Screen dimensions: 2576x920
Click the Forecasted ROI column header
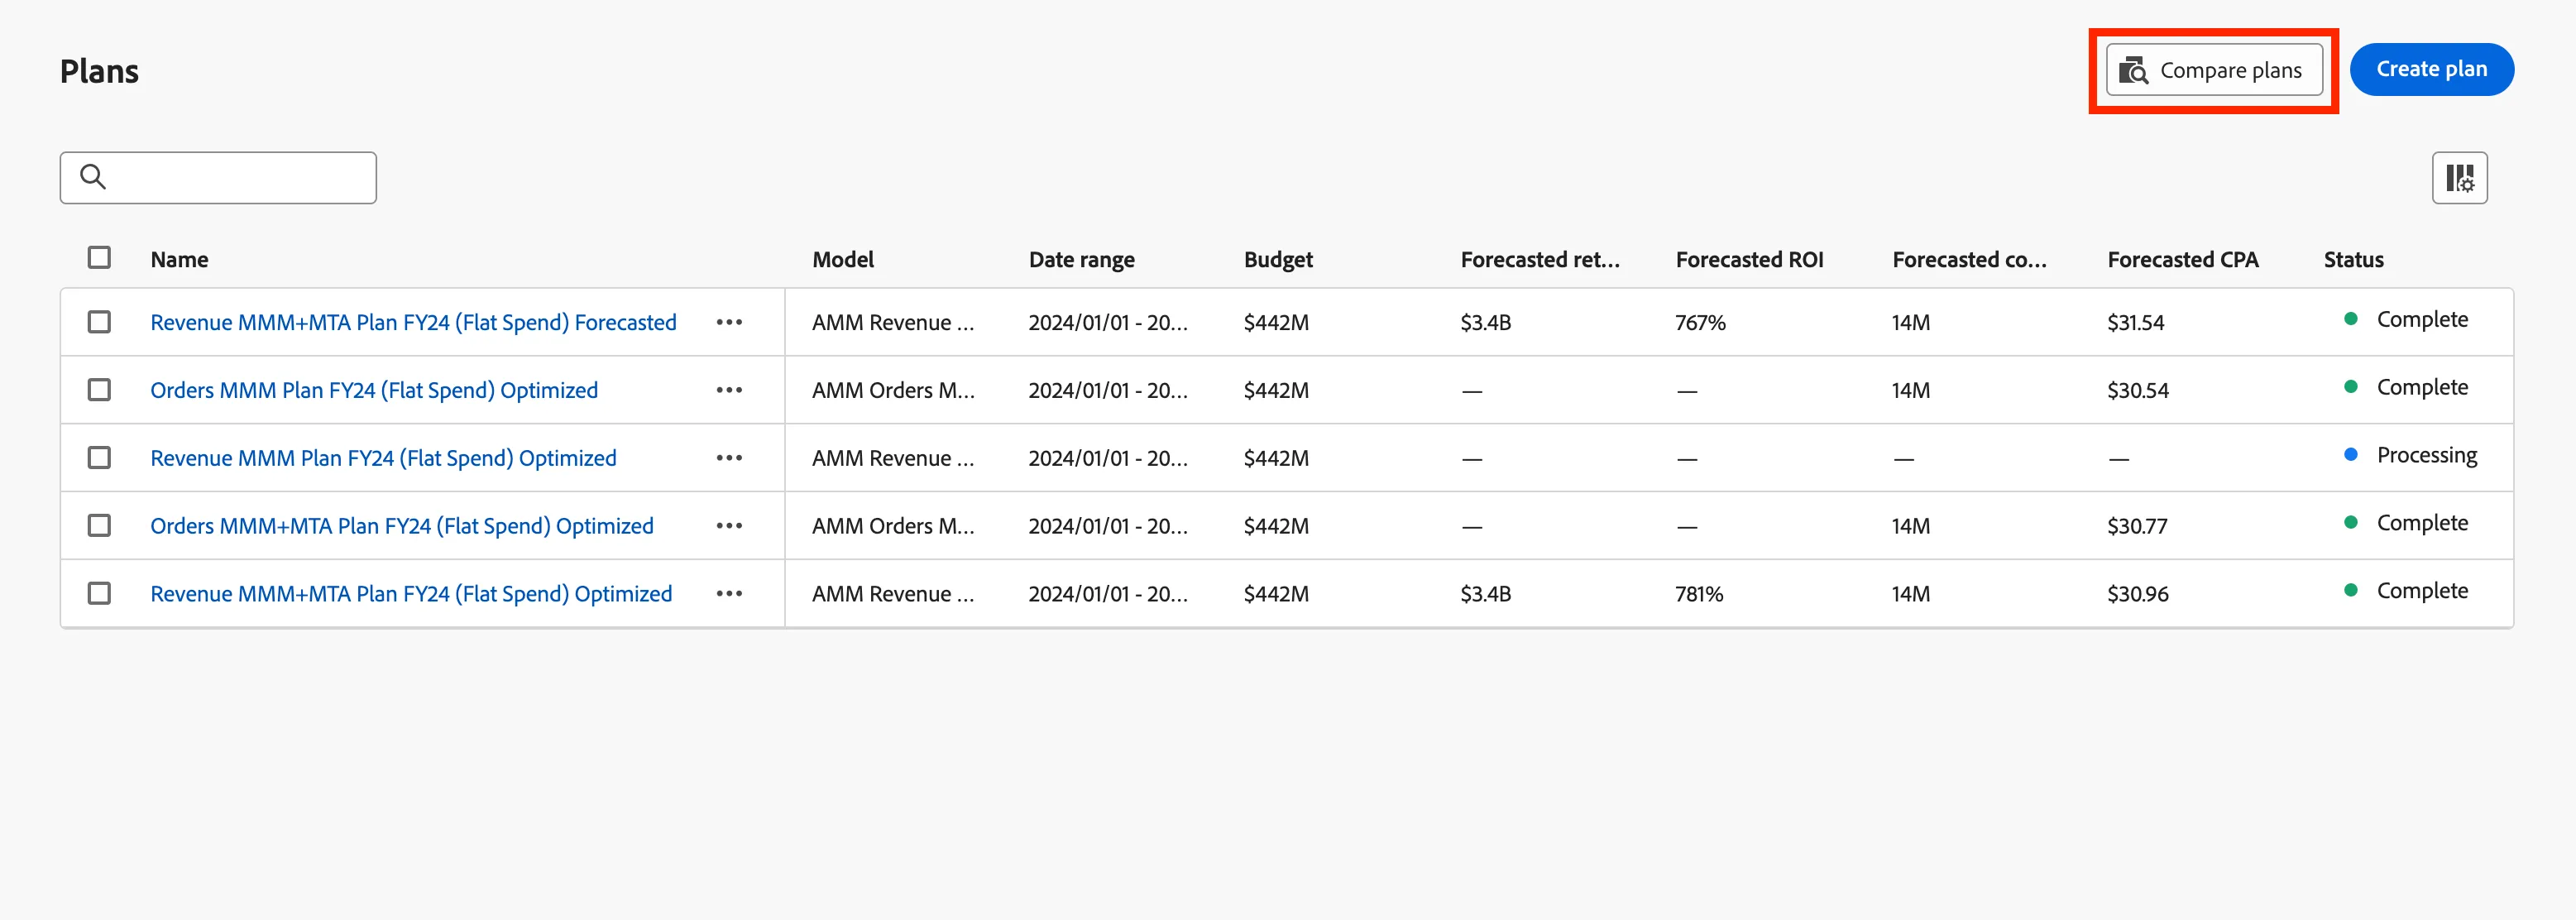tap(1749, 260)
